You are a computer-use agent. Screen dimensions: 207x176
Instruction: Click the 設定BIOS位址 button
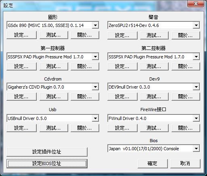coord(47,164)
